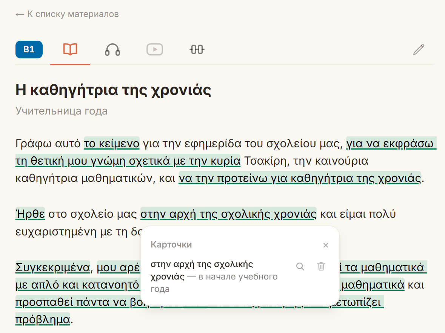Click the highlighted phrase "με απλό και κατανοητό"

pyautogui.click(x=77, y=284)
